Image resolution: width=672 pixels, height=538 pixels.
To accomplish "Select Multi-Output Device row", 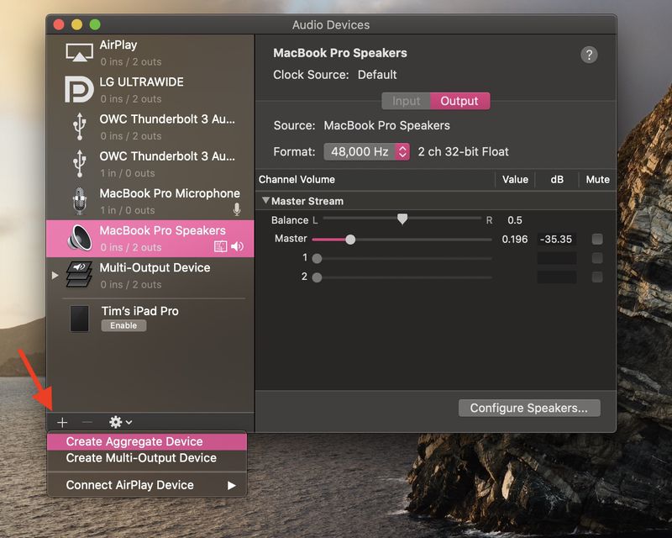I will (150, 276).
